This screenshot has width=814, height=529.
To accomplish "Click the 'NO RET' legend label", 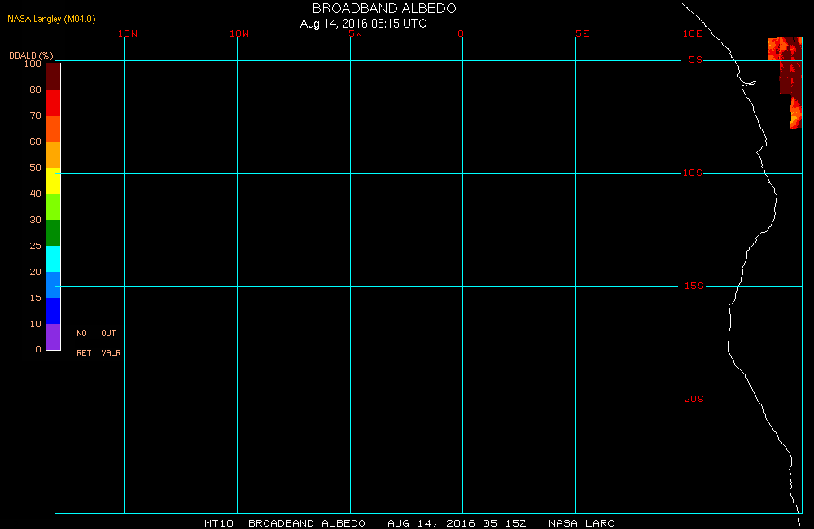I will pos(84,343).
